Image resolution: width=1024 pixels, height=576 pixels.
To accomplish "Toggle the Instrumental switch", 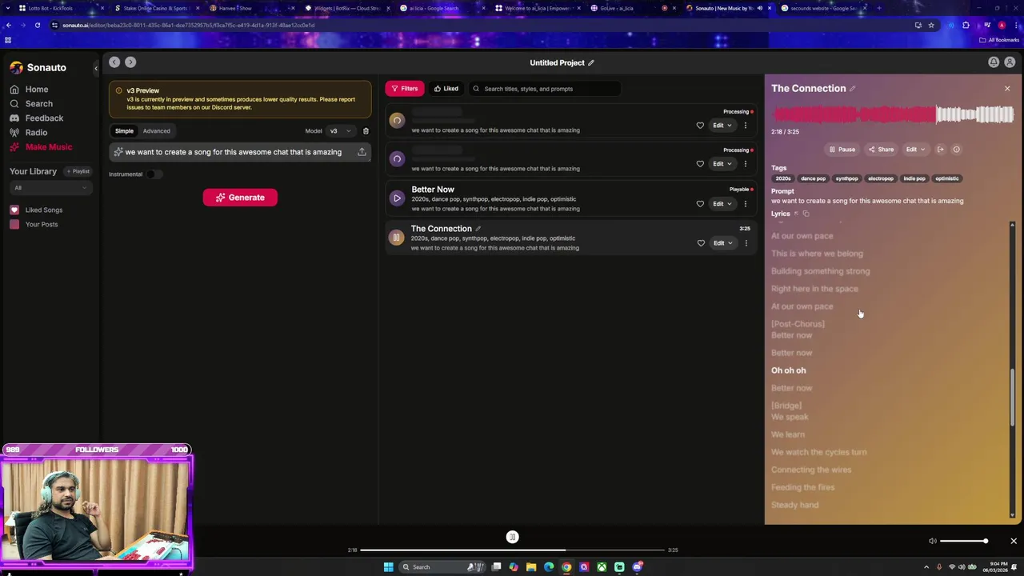I will click(x=154, y=174).
